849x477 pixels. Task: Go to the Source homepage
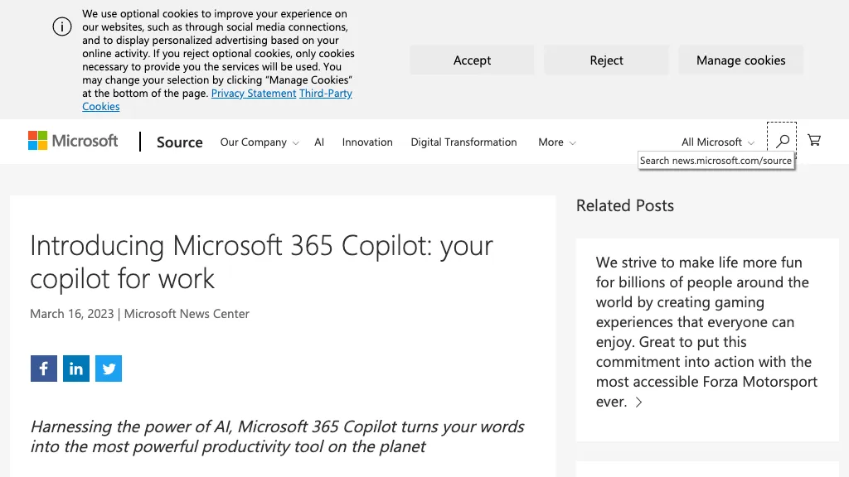(179, 142)
